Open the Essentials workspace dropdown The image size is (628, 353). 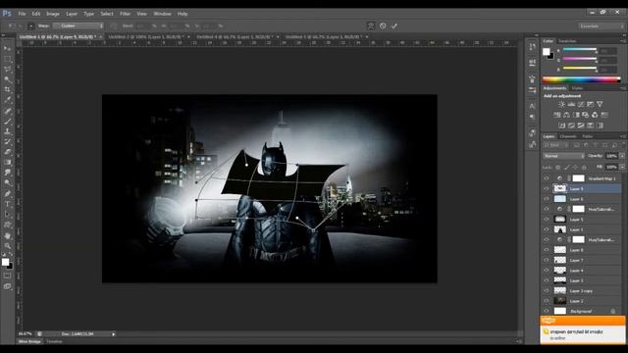coord(601,26)
